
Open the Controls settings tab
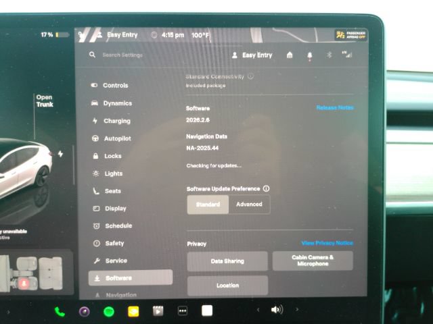(110, 86)
